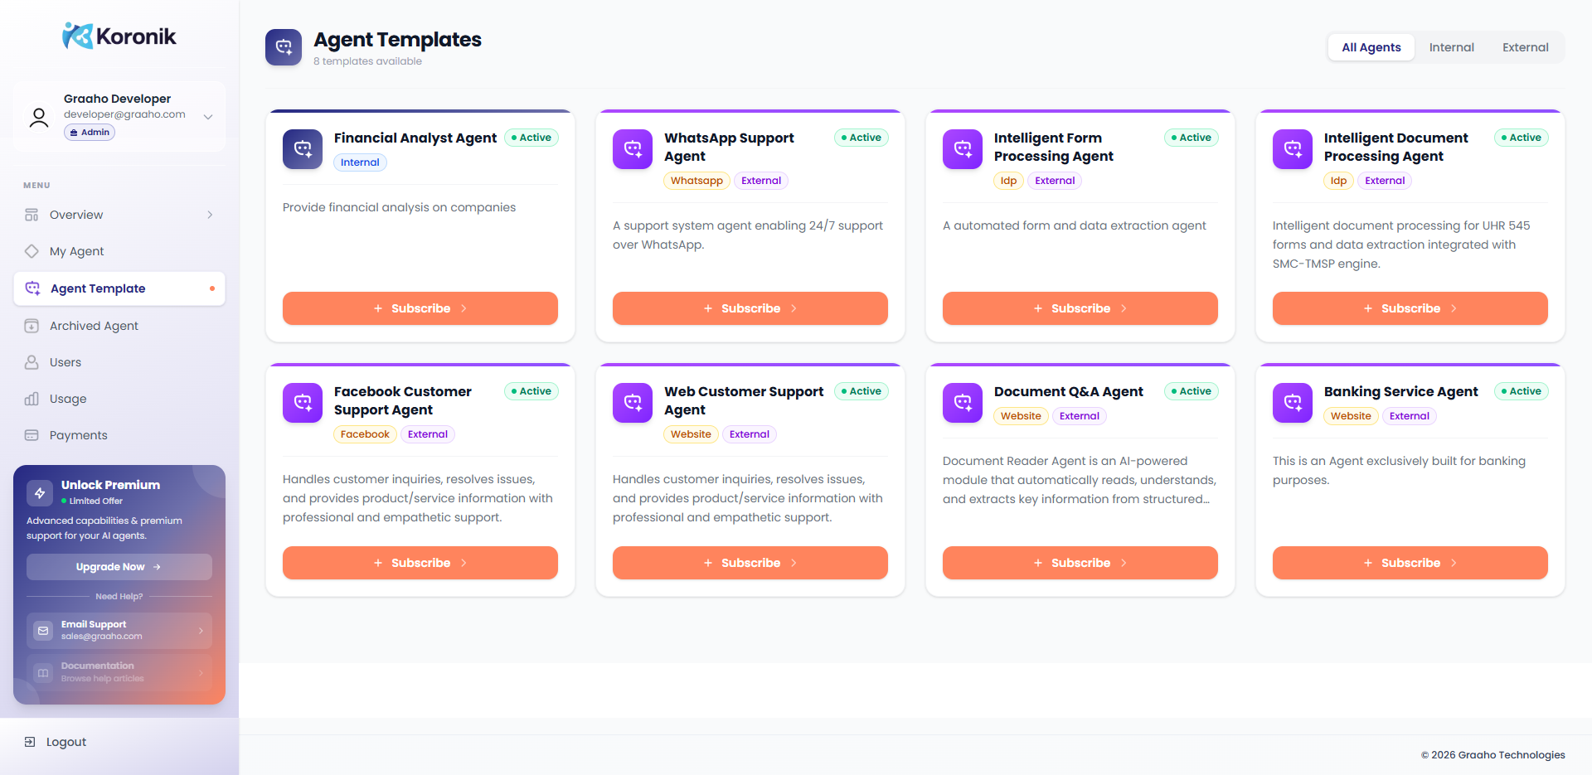Click the Koronik logo in sidebar
The image size is (1592, 775).
(x=119, y=36)
